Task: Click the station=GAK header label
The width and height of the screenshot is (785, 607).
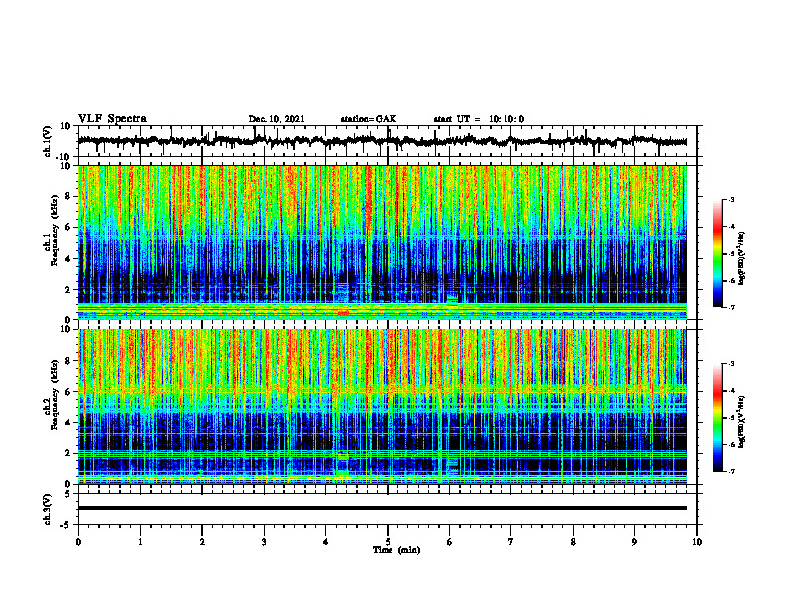Action: 369,119
